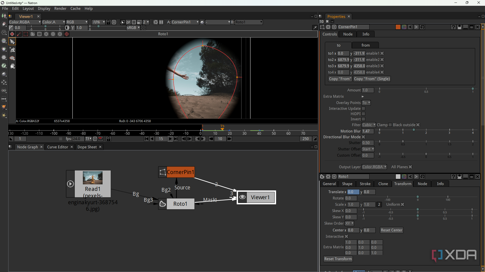Expand the Extra Matrix group arrow
The height and width of the screenshot is (272, 485).
pyautogui.click(x=363, y=96)
